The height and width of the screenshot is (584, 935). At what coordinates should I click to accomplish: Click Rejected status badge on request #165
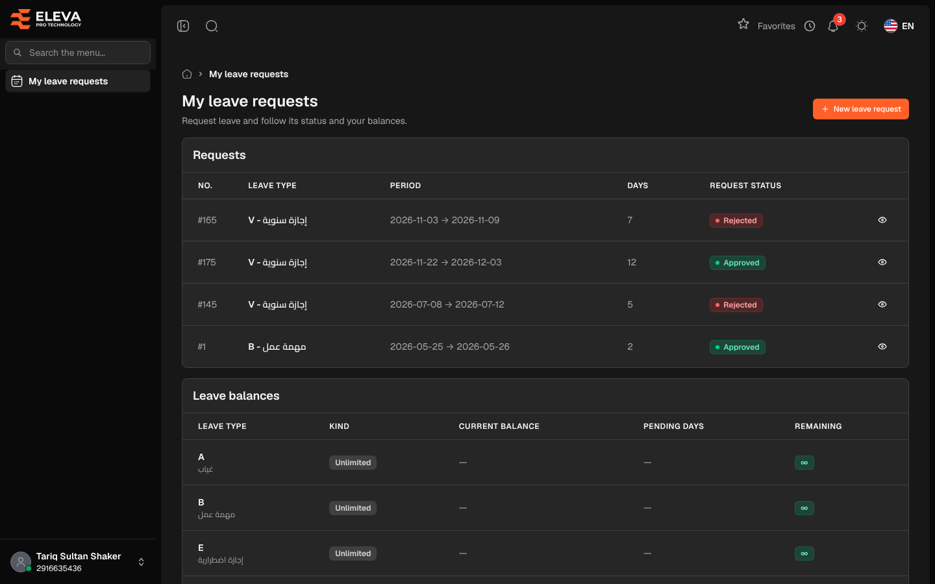coord(736,221)
